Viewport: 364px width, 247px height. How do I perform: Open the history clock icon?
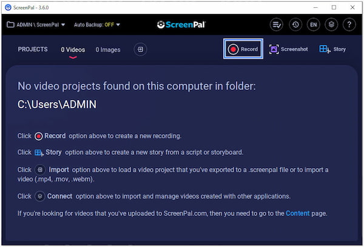pos(295,25)
